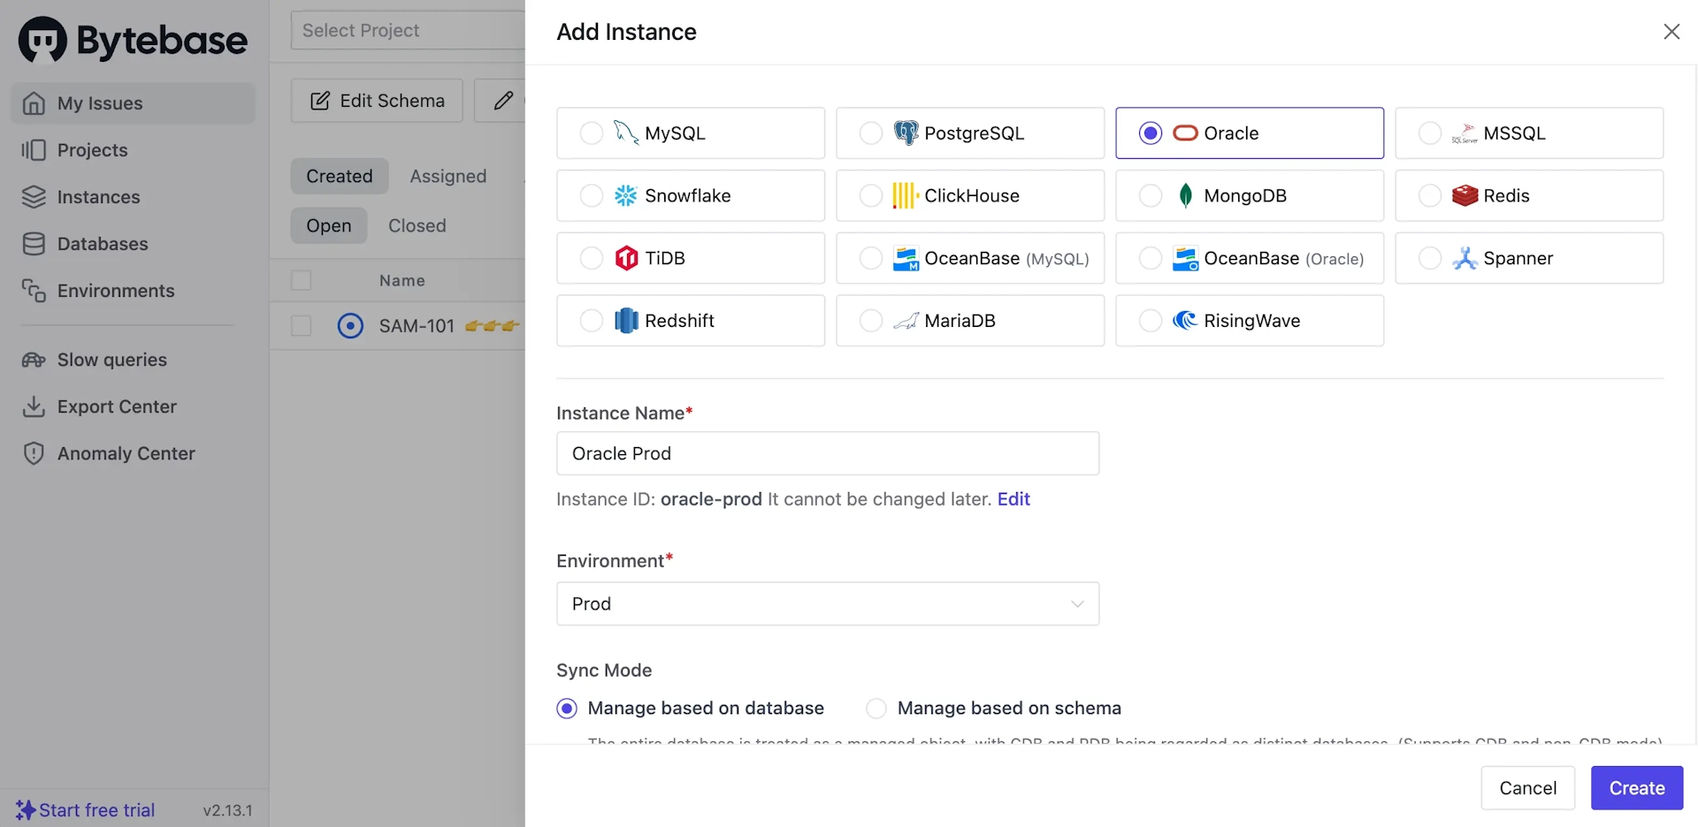Click the Edit Schema button

tap(377, 101)
